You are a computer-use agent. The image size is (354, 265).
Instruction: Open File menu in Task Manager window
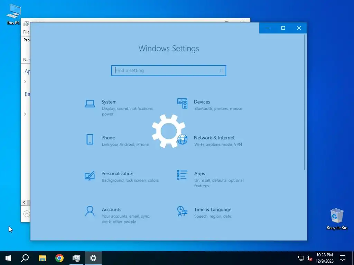coord(26,32)
